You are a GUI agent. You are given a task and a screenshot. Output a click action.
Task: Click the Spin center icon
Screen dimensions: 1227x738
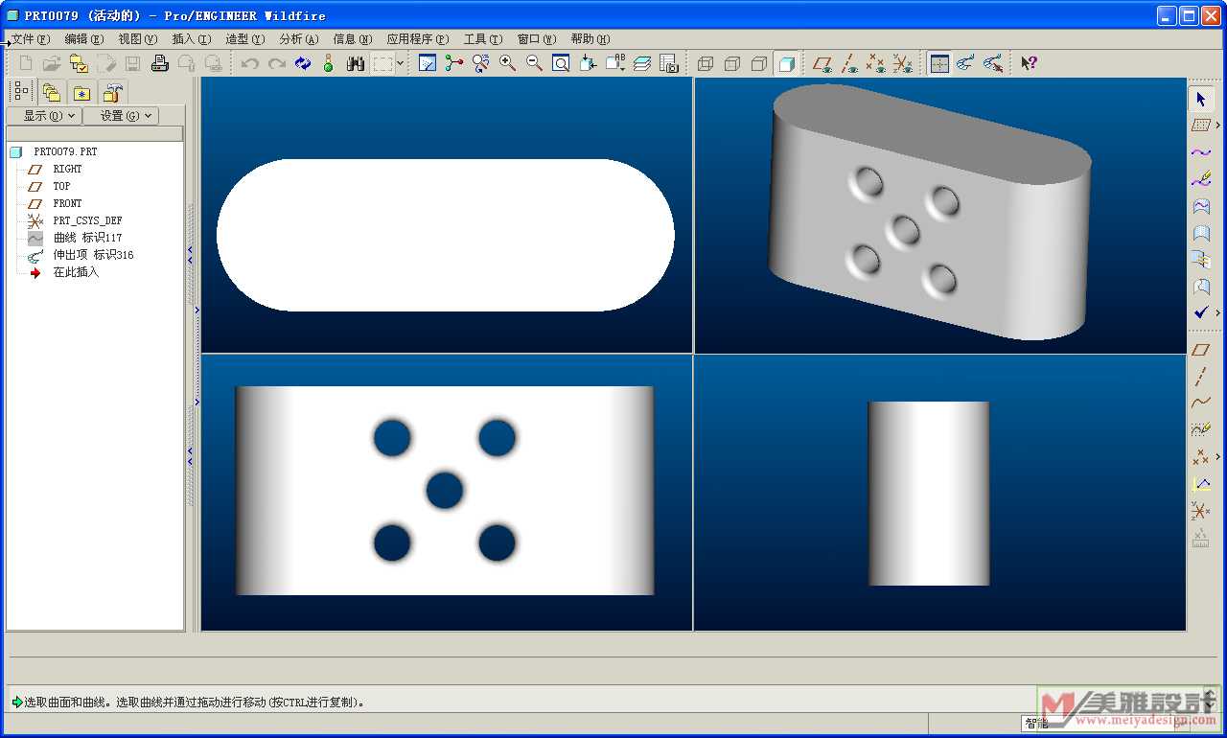(x=454, y=63)
